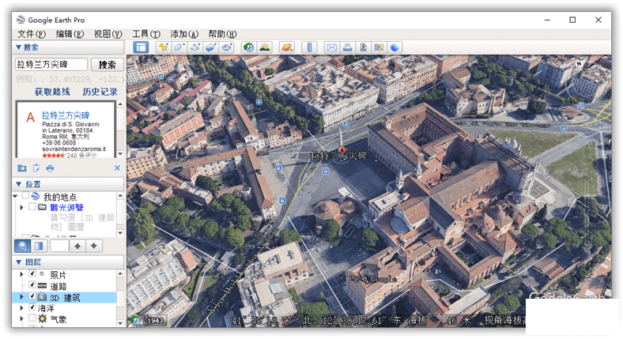The width and height of the screenshot is (623, 339).
Task: Click the empty field beside transparency button
Action: point(59,246)
